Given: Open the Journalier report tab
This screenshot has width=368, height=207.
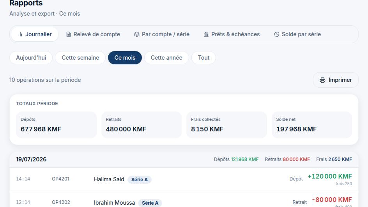Looking at the screenshot, I should point(35,34).
